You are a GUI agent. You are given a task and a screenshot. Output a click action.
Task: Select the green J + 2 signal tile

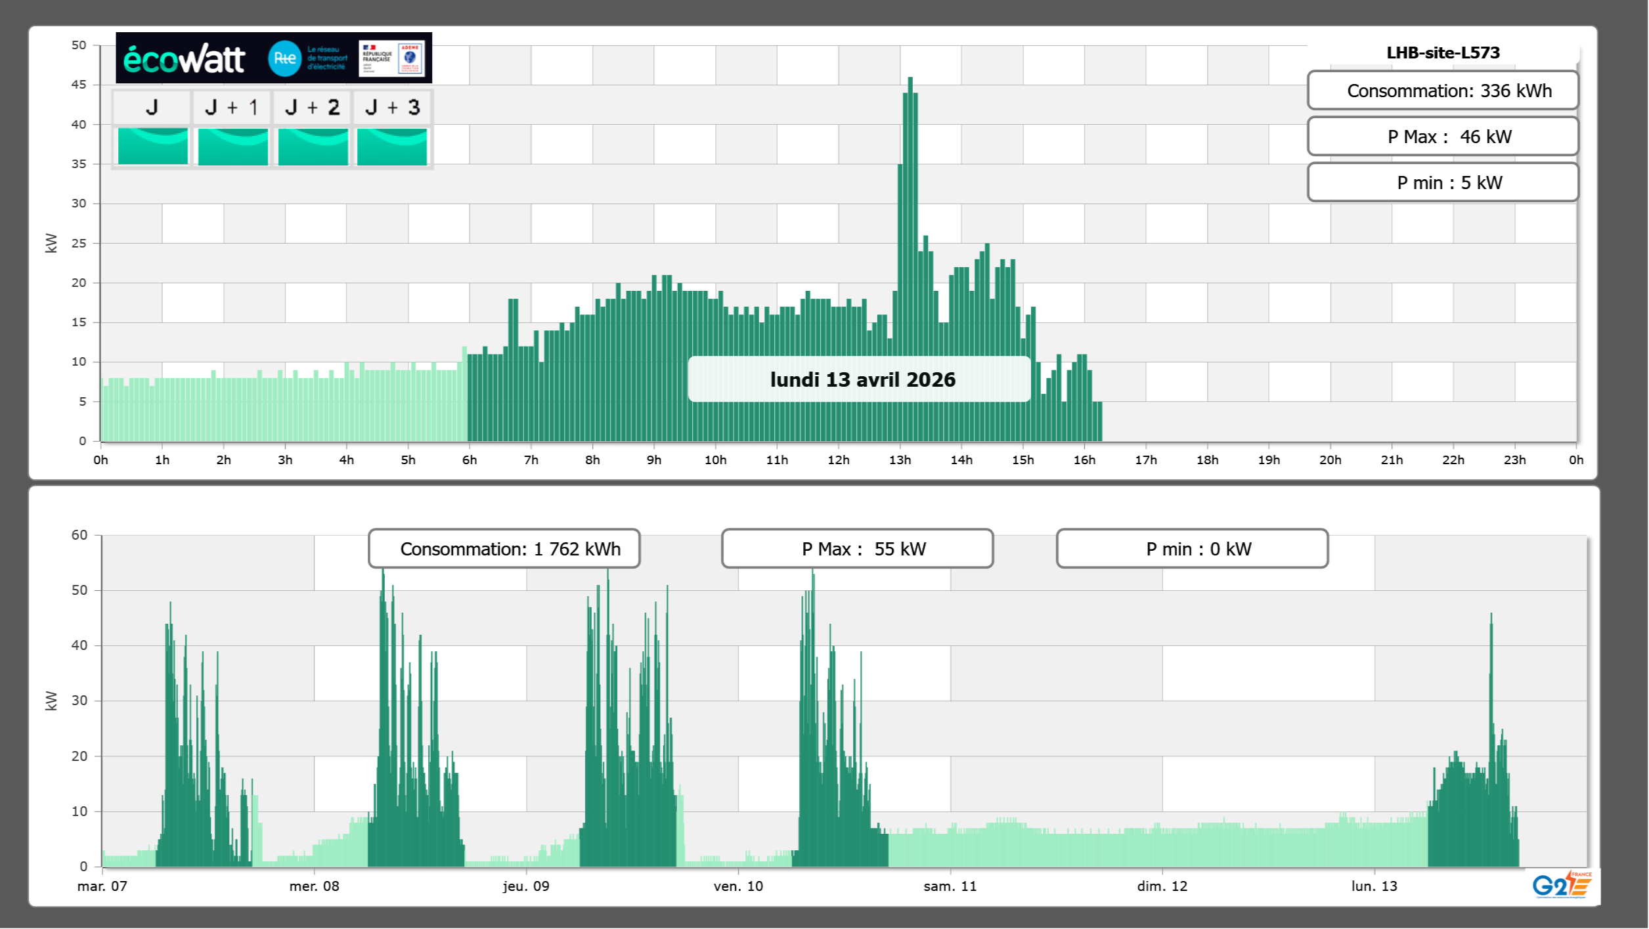pyautogui.click(x=313, y=146)
